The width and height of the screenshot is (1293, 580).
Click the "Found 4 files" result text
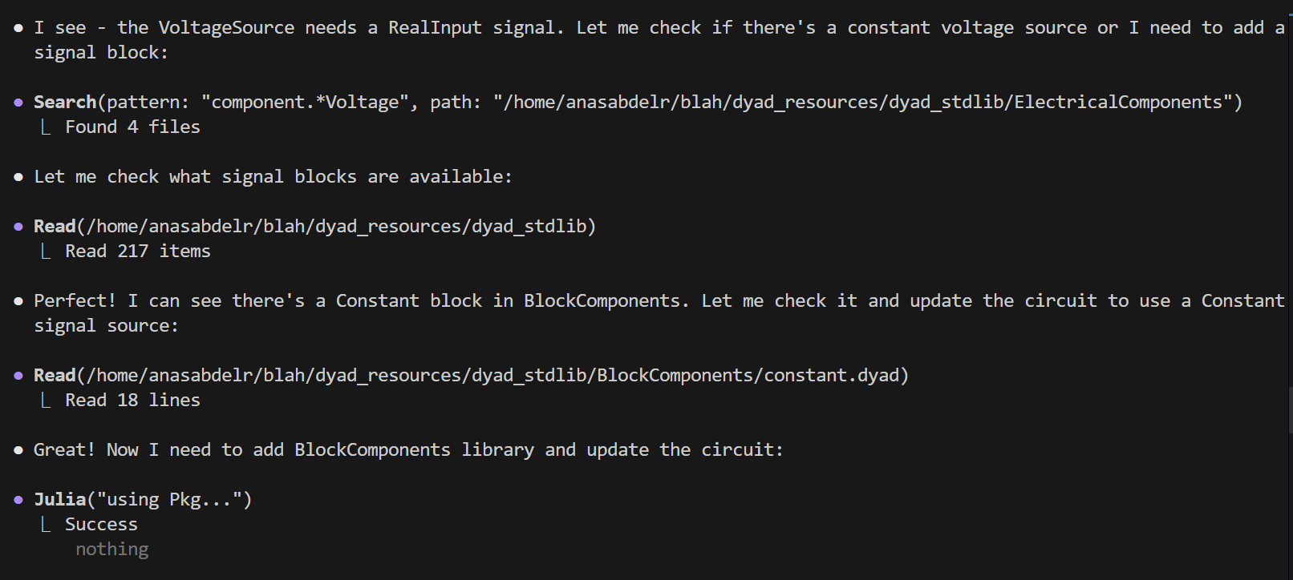coord(132,127)
